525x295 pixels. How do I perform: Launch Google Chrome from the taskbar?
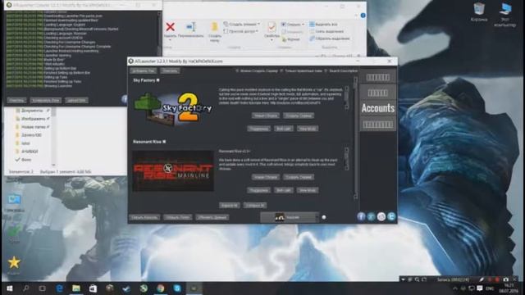161,288
